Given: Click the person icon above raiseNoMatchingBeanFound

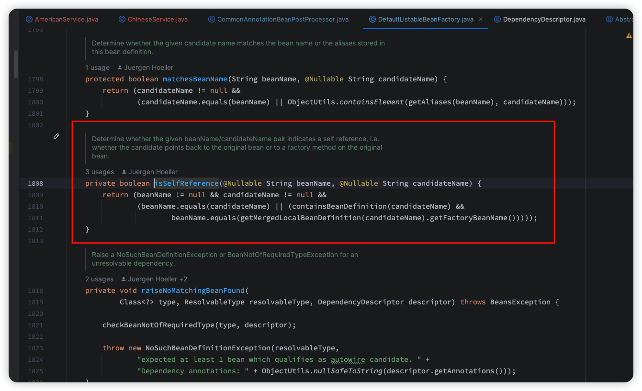Looking at the screenshot, I should click(124, 279).
